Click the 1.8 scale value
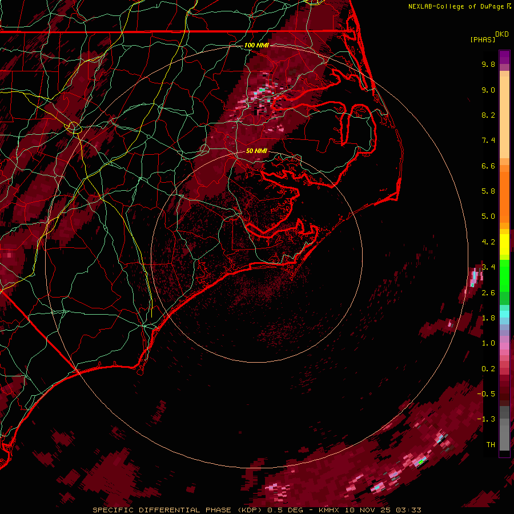 pyautogui.click(x=488, y=318)
